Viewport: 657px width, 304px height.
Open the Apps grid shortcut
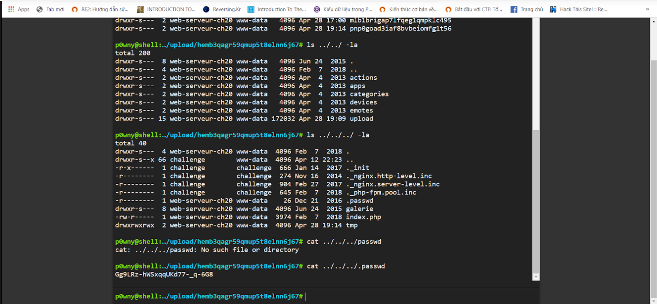[19, 9]
